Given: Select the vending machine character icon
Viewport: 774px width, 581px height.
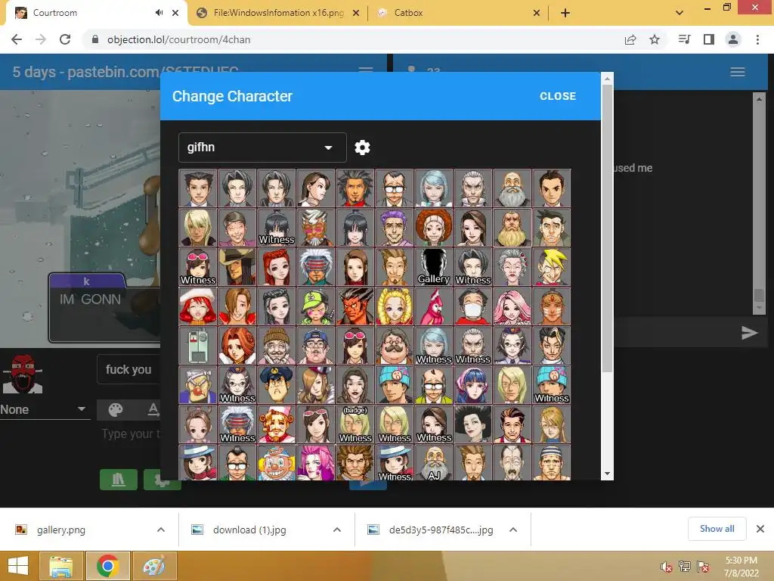Looking at the screenshot, I should tap(197, 346).
